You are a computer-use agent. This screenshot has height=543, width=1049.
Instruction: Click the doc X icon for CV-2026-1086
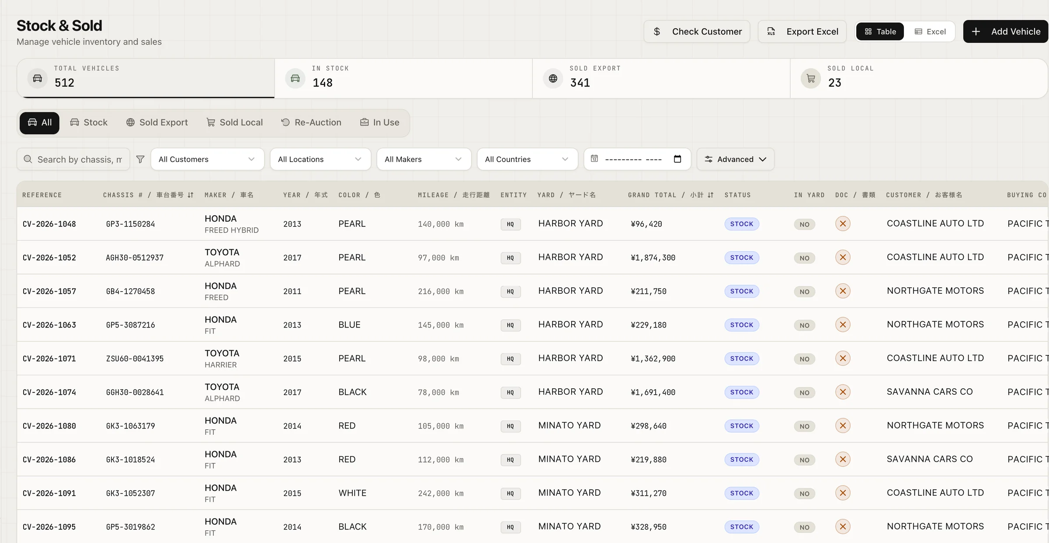point(843,459)
